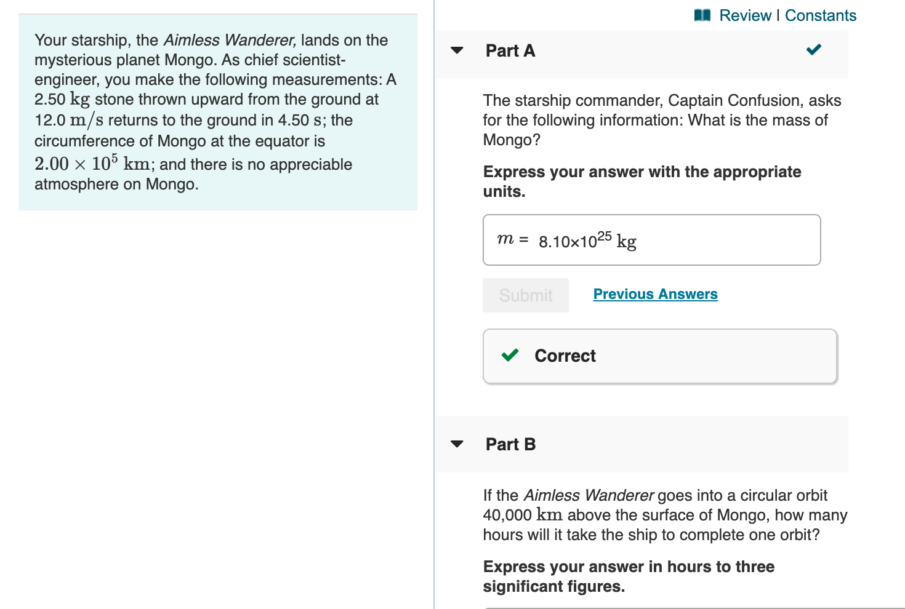
Task: Click the mass answer field showing 8.10×10^25 kg
Action: 651,240
